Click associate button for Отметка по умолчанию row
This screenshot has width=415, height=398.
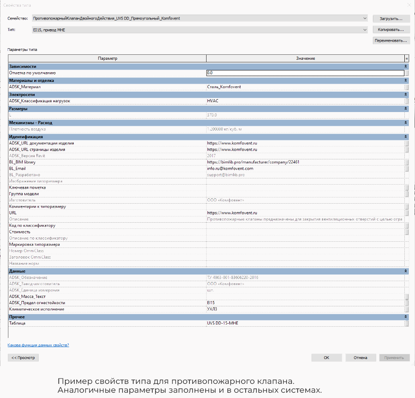tap(407, 73)
